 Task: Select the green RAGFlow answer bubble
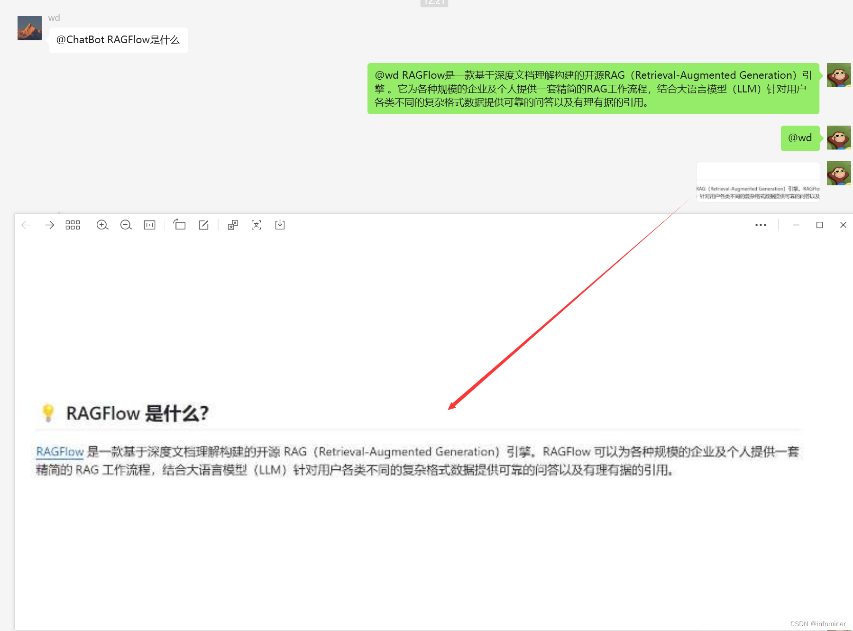pyautogui.click(x=593, y=89)
